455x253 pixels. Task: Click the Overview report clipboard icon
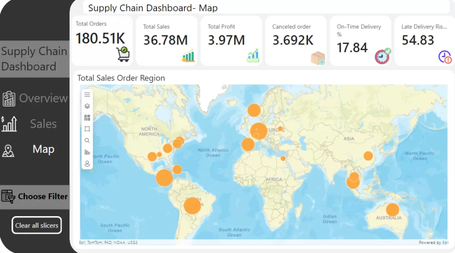9,99
